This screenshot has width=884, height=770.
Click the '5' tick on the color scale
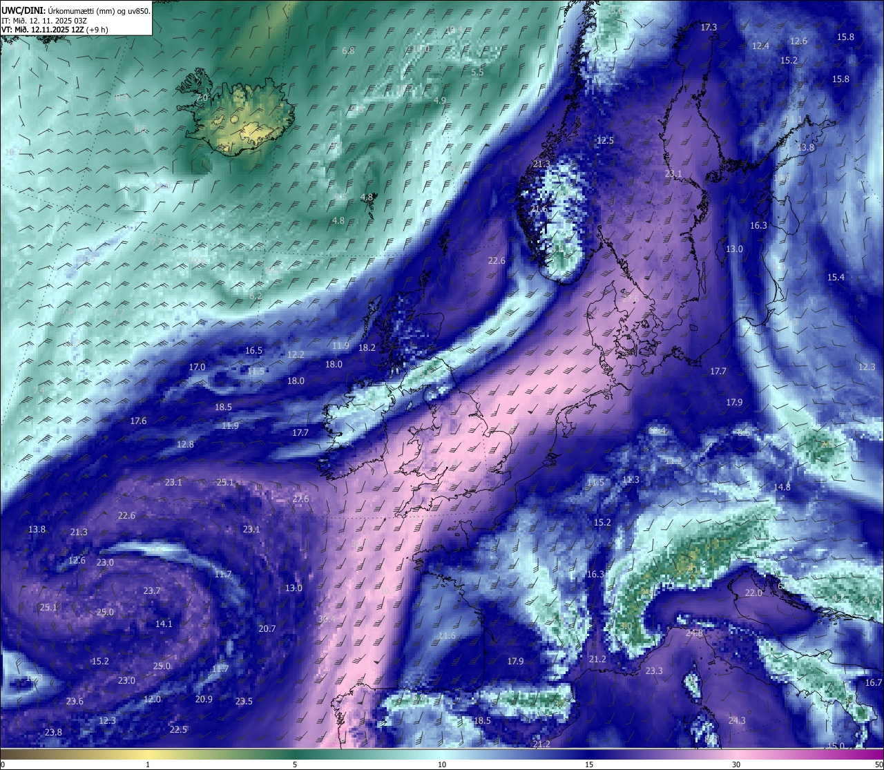pos(295,764)
